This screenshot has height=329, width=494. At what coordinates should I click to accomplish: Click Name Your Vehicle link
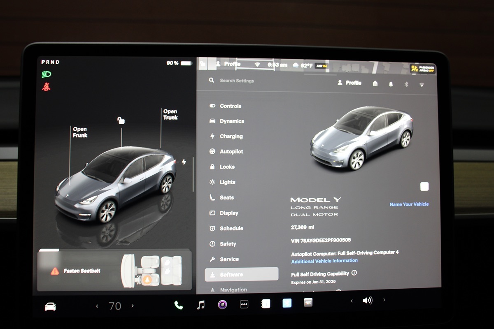pos(409,204)
